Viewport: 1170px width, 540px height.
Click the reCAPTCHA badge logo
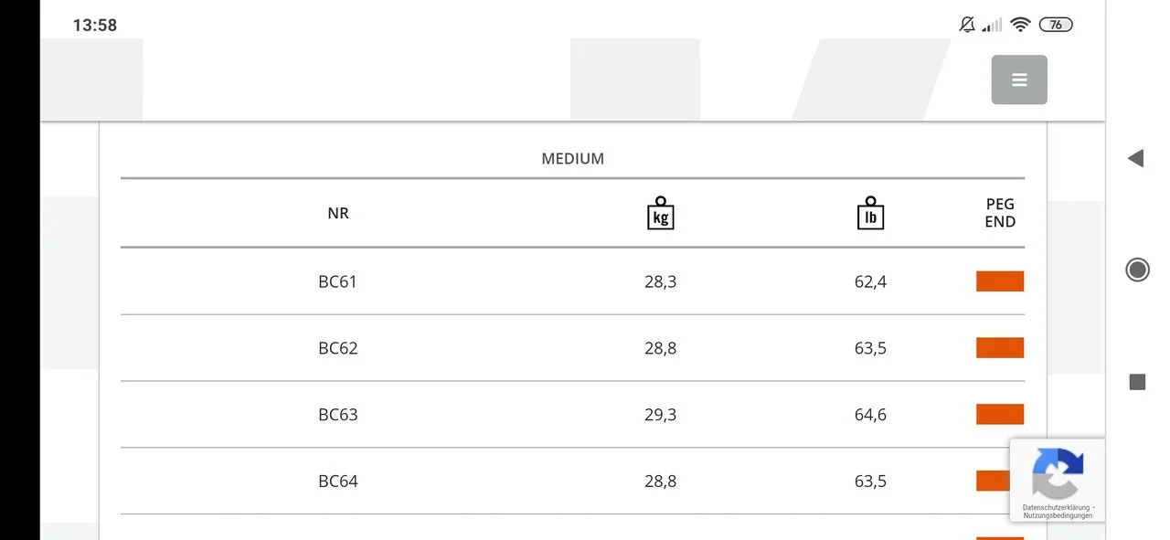pyautogui.click(x=1058, y=472)
